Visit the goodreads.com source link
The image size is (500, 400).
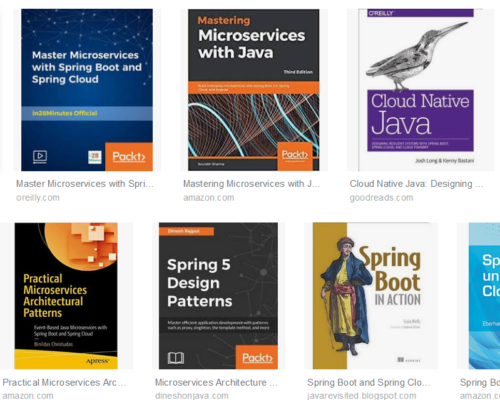(x=381, y=197)
